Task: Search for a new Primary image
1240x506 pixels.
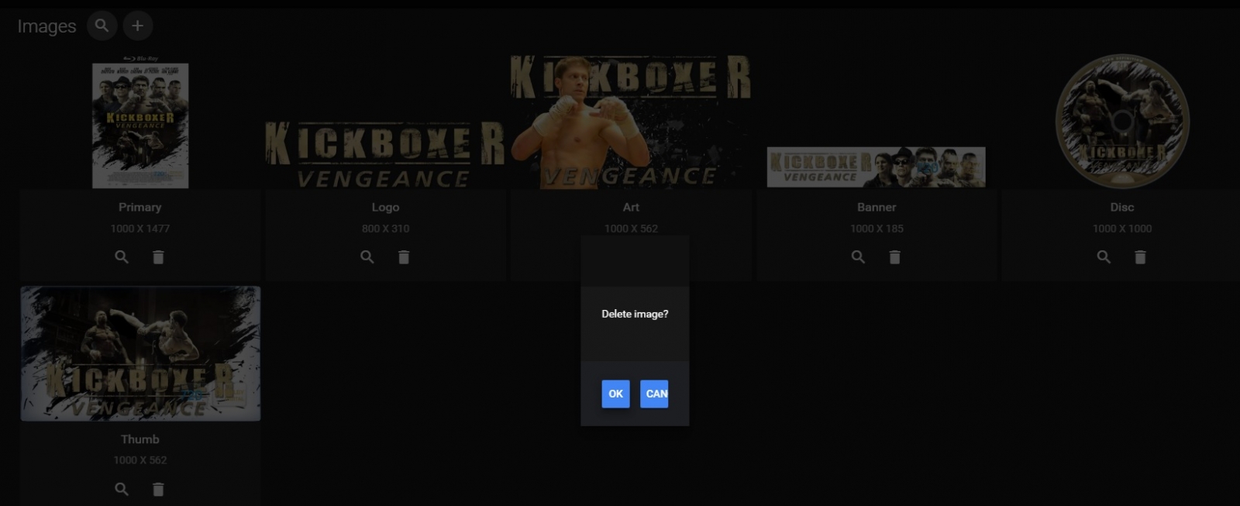Action: coord(122,256)
